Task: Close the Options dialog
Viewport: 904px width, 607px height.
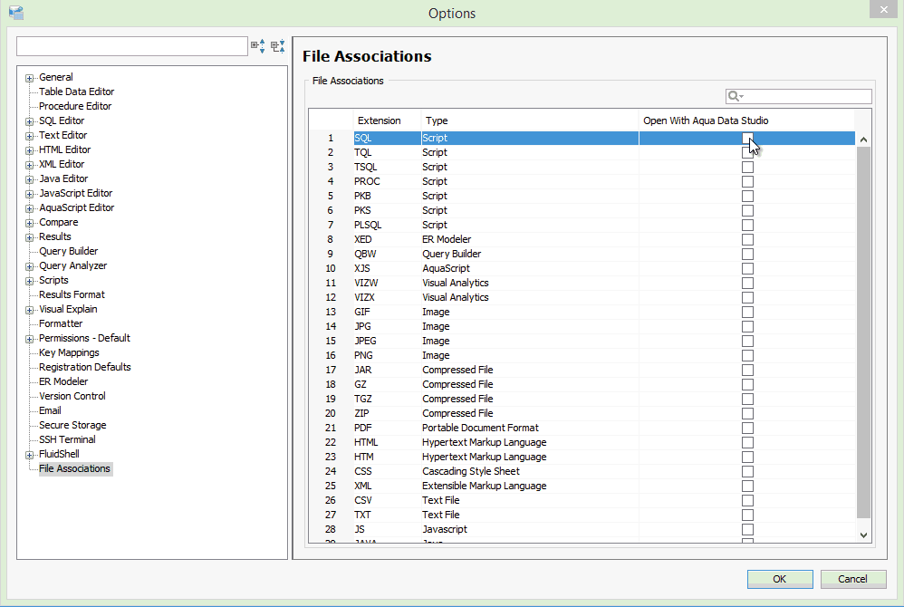Action: (x=883, y=9)
